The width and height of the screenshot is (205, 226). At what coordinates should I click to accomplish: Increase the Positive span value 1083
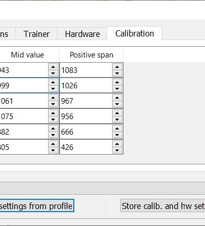(117, 67)
